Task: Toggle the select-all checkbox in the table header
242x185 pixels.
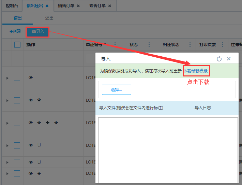Action: tap(17, 45)
